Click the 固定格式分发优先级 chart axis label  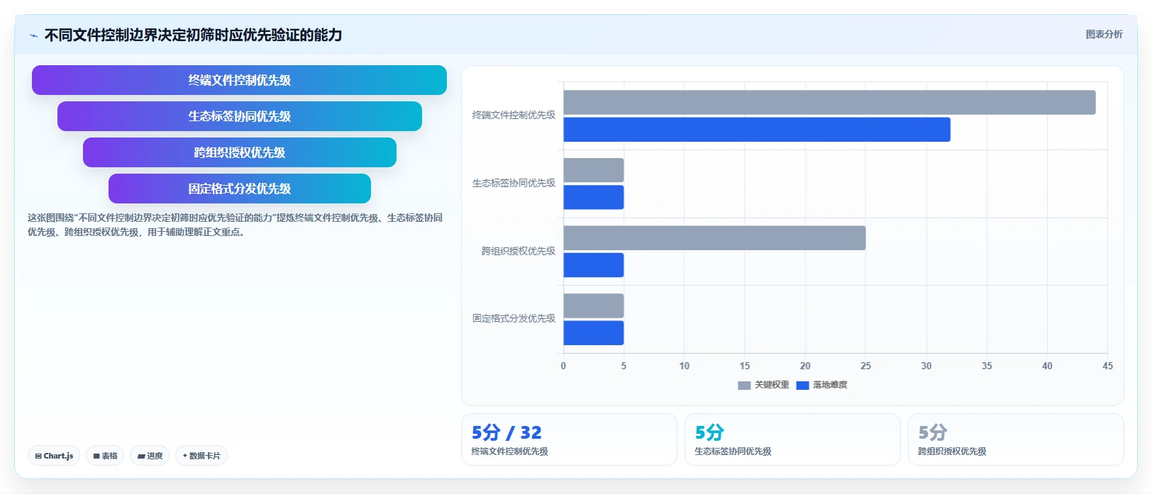[x=514, y=318]
